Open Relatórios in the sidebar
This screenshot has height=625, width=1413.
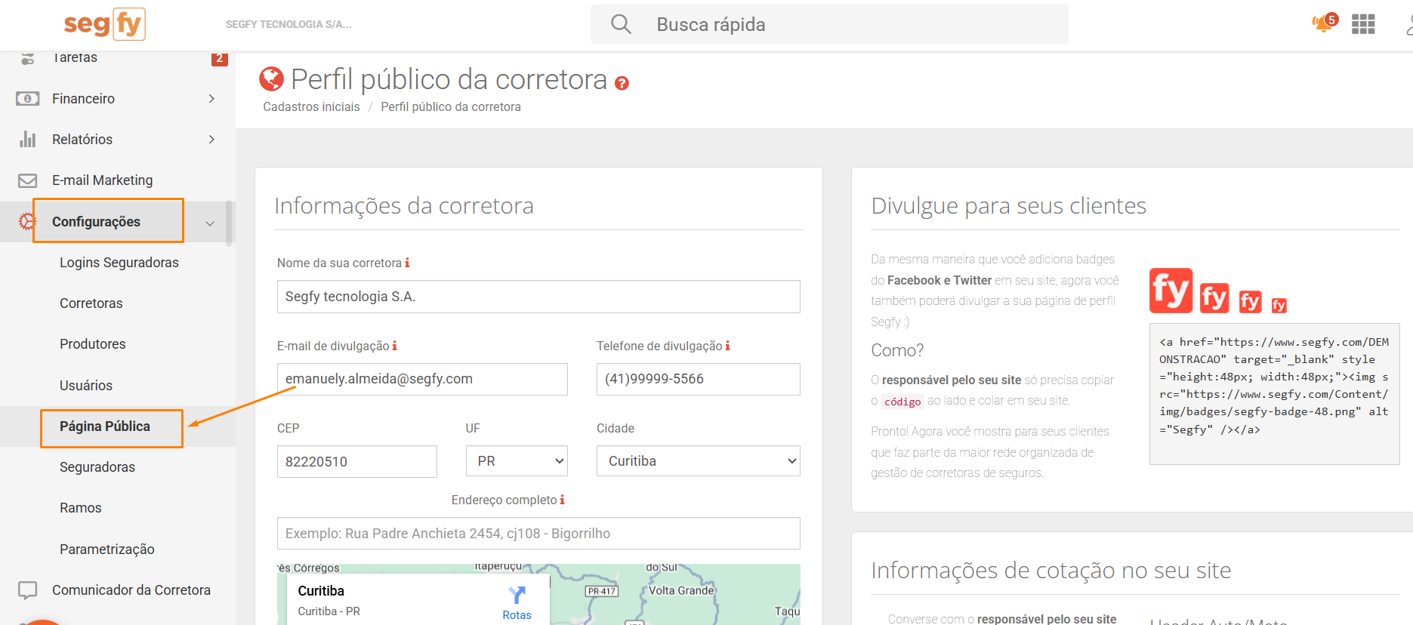pos(82,140)
